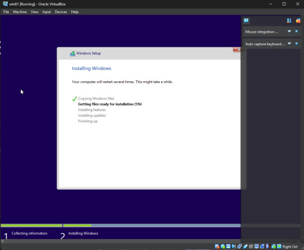Click the processor features status icon

tap(268, 247)
